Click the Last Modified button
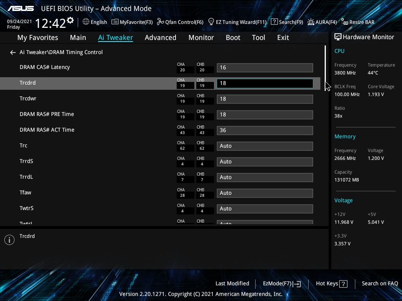The height and width of the screenshot is (301, 402). click(x=232, y=284)
